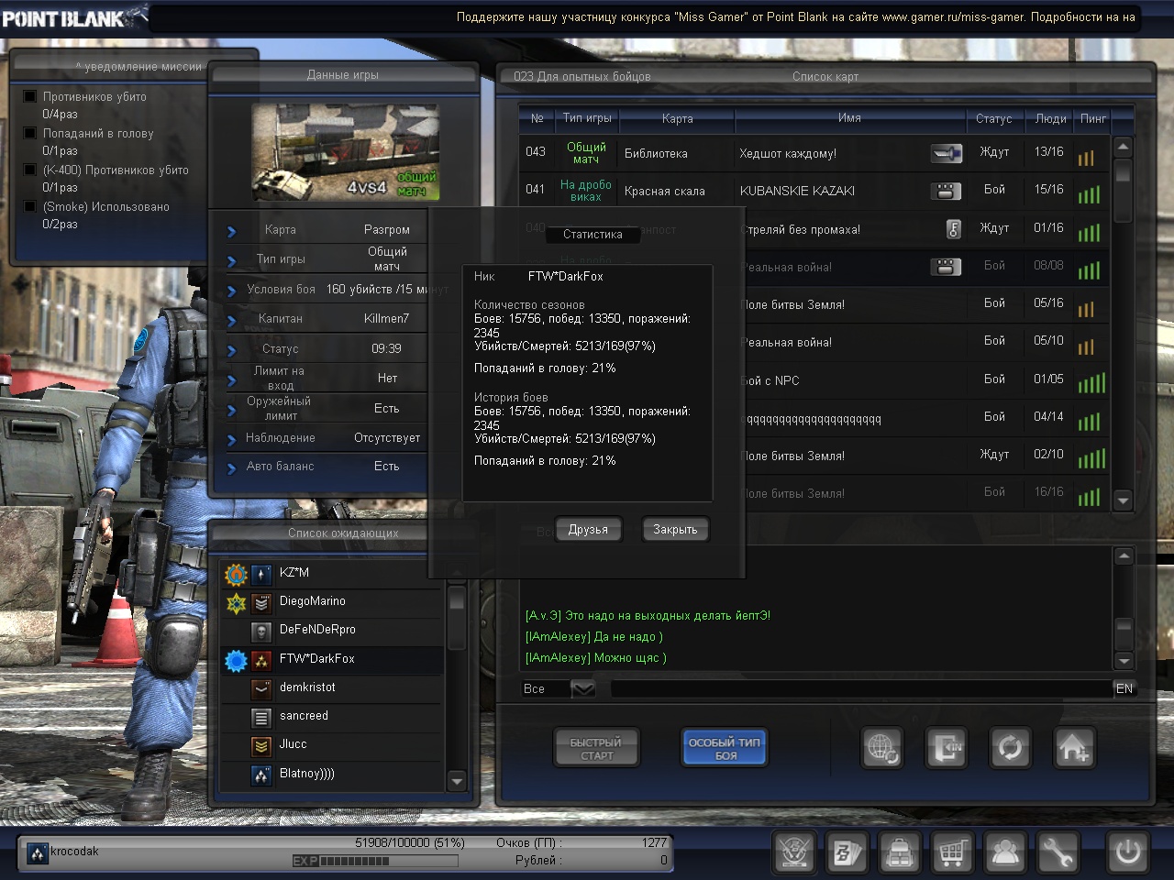
Task: Open the shop cart icon
Action: click(952, 852)
